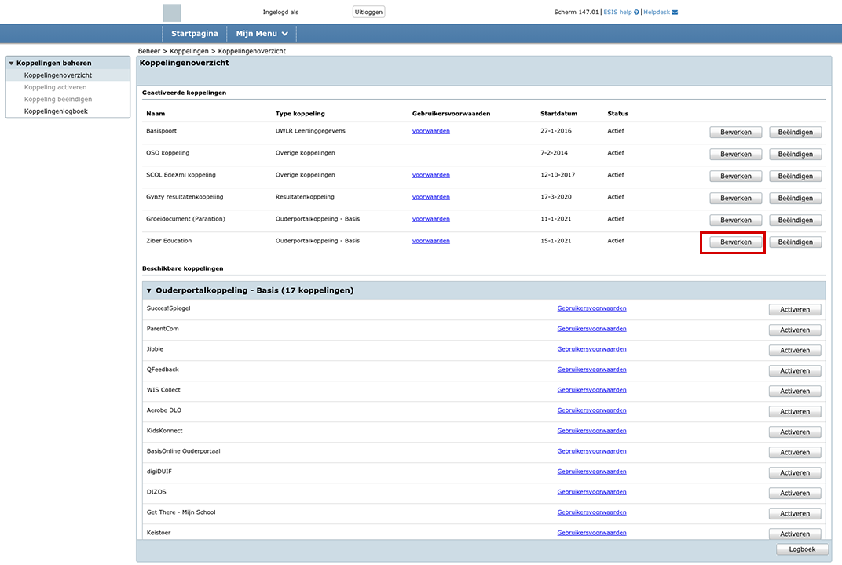Click the Helpdesk envelope icon
Screen dimensions: 842x565
coord(675,13)
